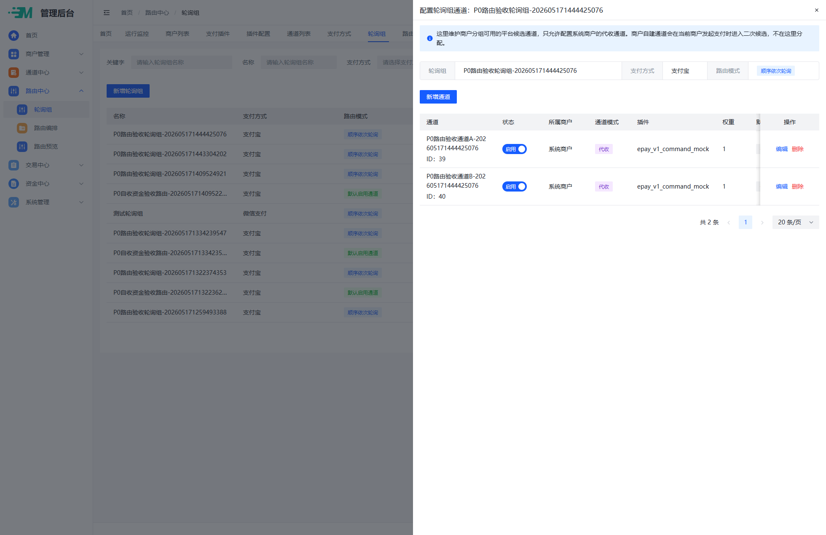Open the 首页 tab in the tab bar

(106, 34)
